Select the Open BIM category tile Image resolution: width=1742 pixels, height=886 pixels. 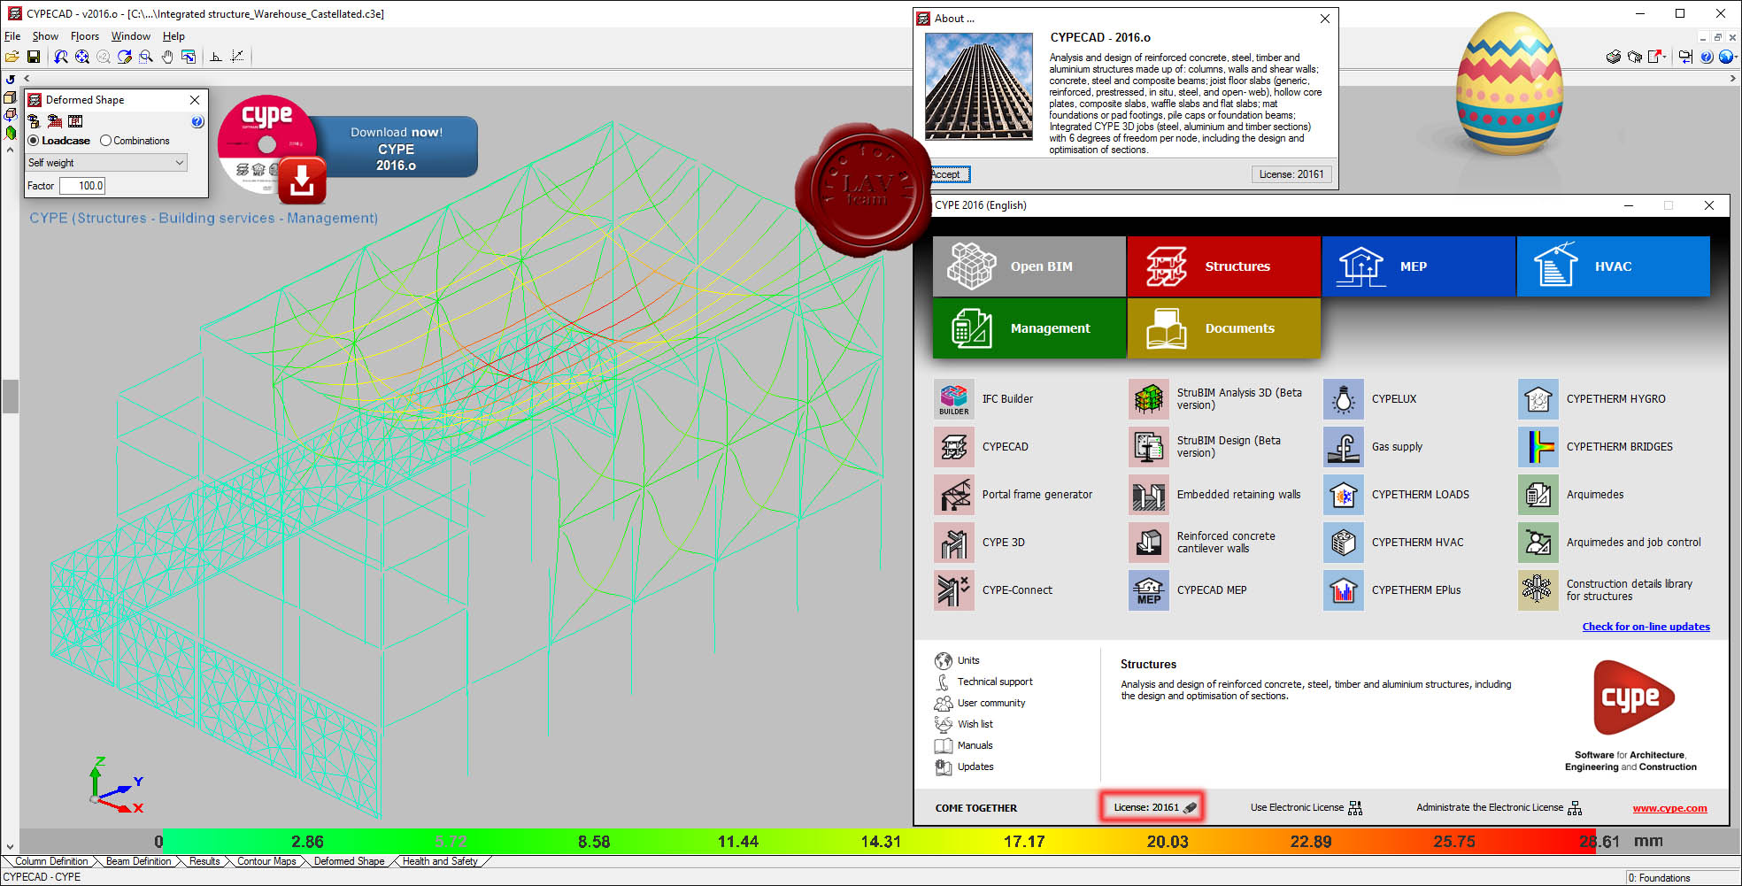point(1029,266)
